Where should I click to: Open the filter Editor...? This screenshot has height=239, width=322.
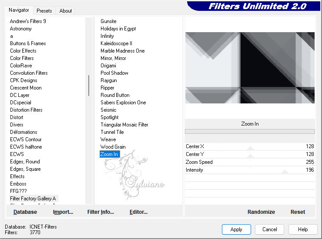139,212
